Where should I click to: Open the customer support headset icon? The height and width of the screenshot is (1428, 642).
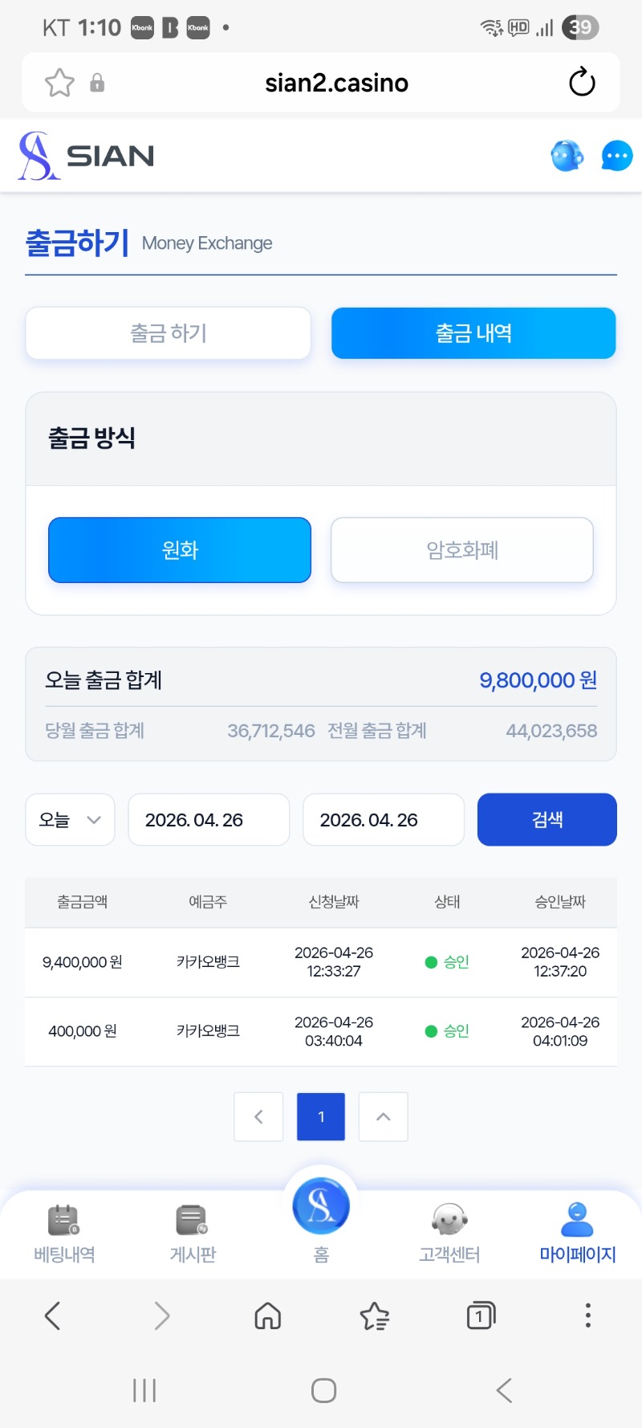click(x=567, y=156)
